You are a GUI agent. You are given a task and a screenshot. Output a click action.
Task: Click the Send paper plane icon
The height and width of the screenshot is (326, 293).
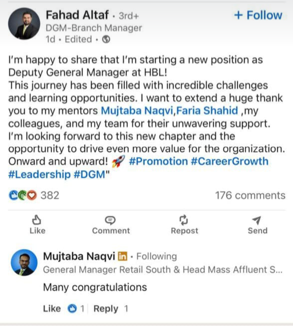257,220
